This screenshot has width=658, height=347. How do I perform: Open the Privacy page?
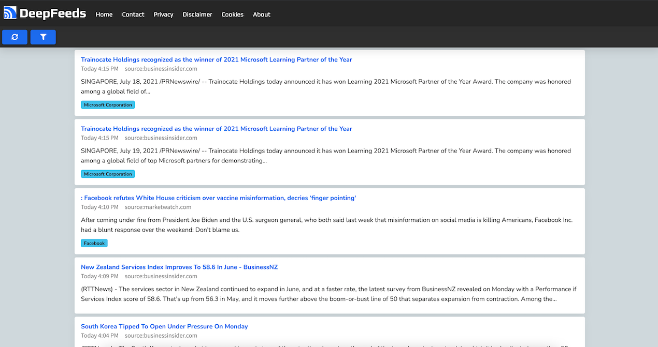click(163, 14)
